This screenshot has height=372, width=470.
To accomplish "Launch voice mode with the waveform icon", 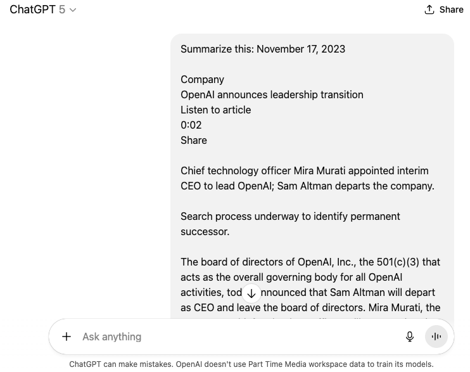I will (436, 337).
